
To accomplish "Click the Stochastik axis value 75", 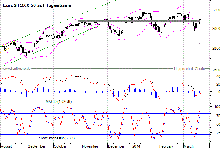I will click(x=218, y=116).
